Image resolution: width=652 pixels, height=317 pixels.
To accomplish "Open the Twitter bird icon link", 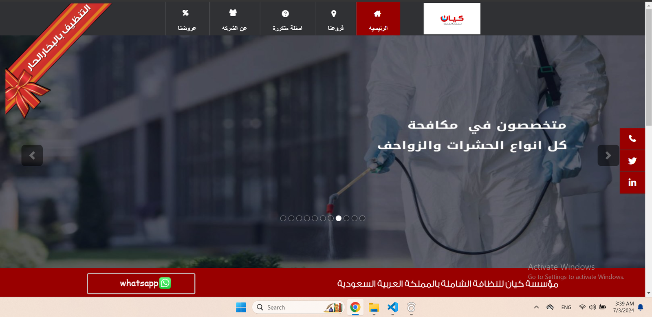I will coord(632,161).
